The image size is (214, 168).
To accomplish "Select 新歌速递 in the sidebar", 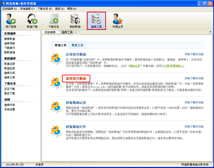I will [x=10, y=52].
